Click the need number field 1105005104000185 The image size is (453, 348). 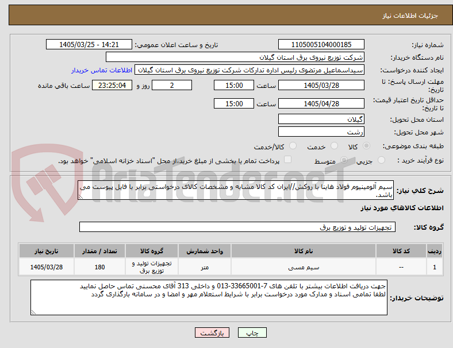click(321, 44)
